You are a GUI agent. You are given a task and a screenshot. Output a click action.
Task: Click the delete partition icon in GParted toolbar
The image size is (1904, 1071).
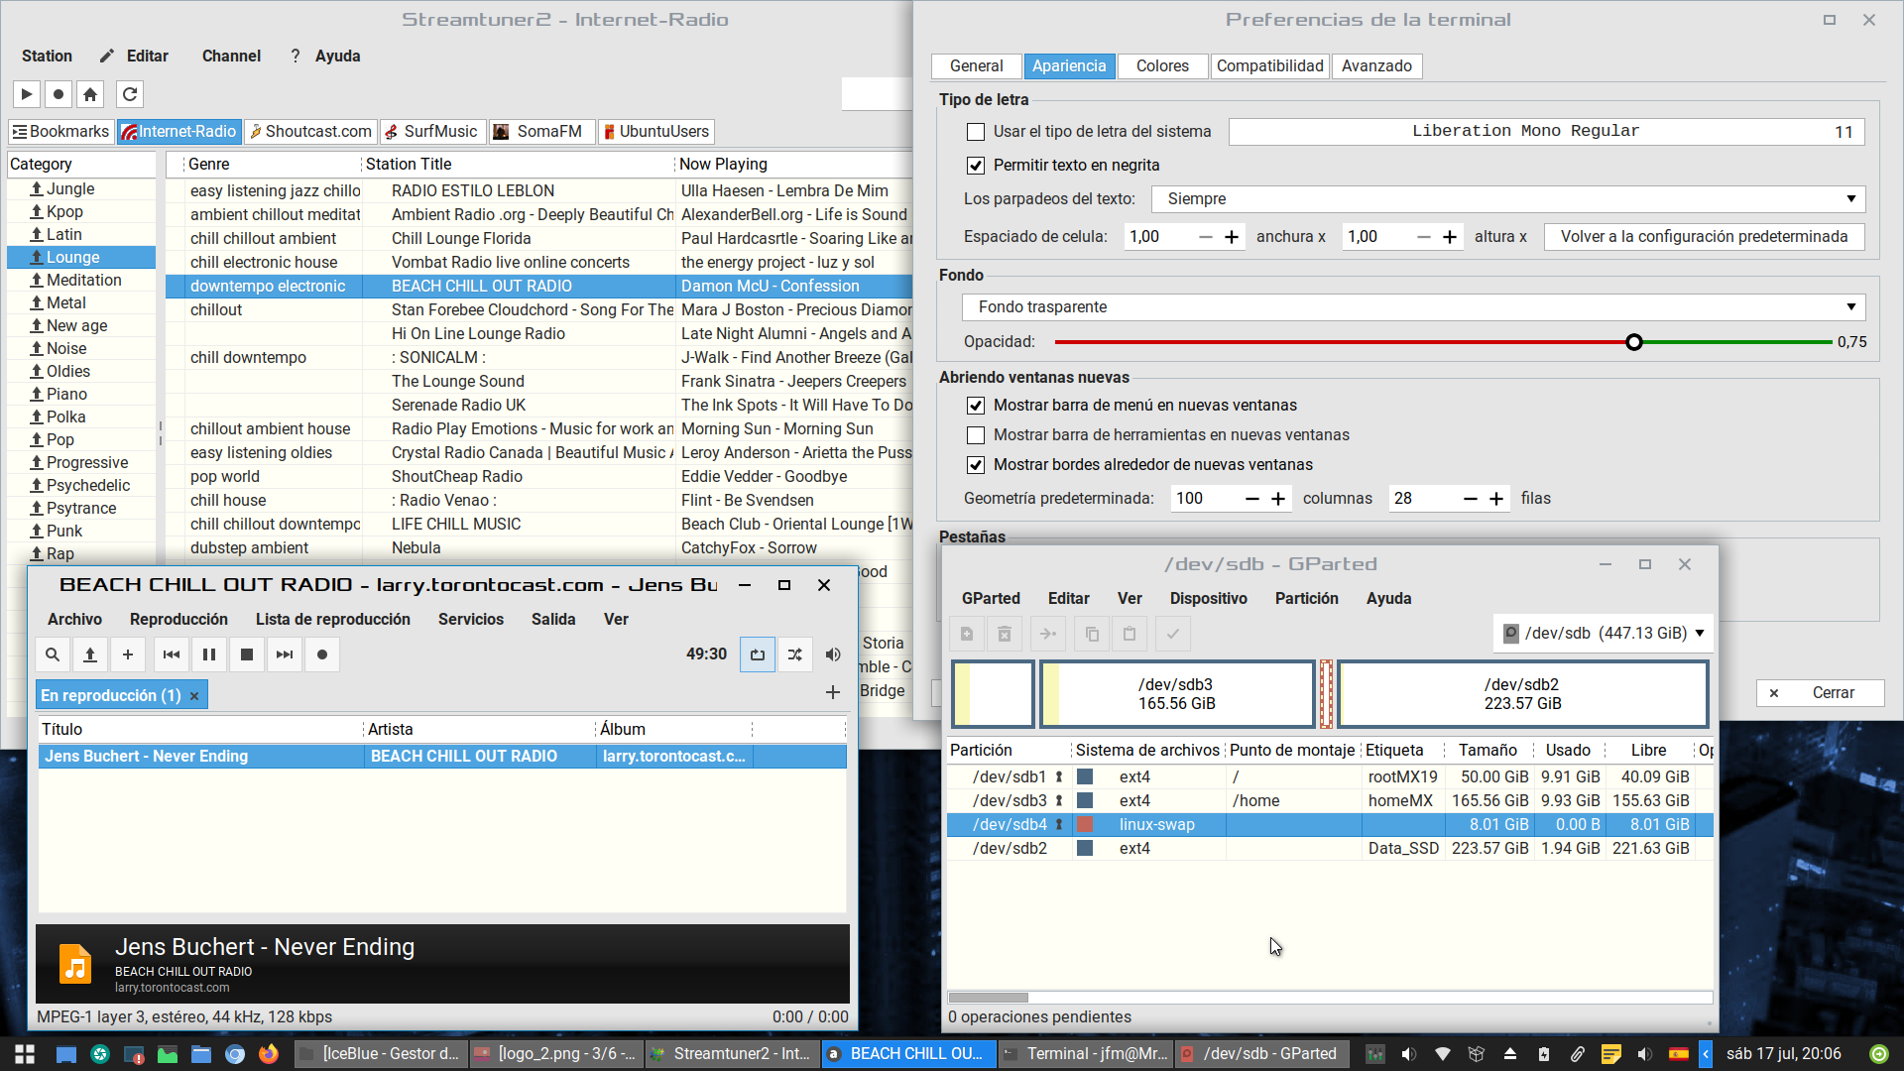point(1005,634)
